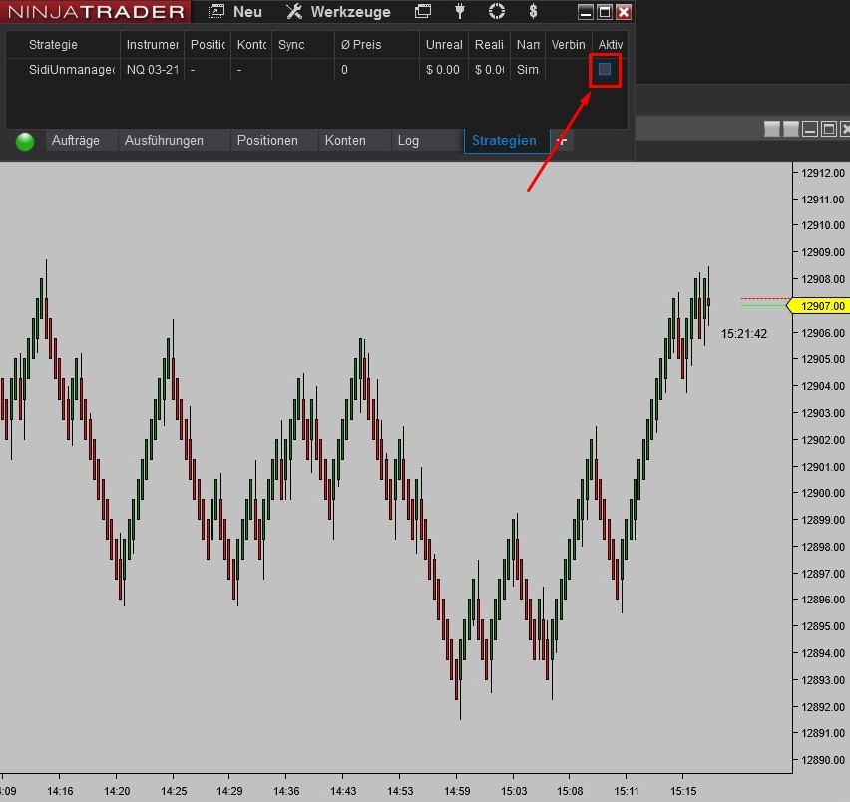Click the lifebuoy help icon

tap(497, 12)
